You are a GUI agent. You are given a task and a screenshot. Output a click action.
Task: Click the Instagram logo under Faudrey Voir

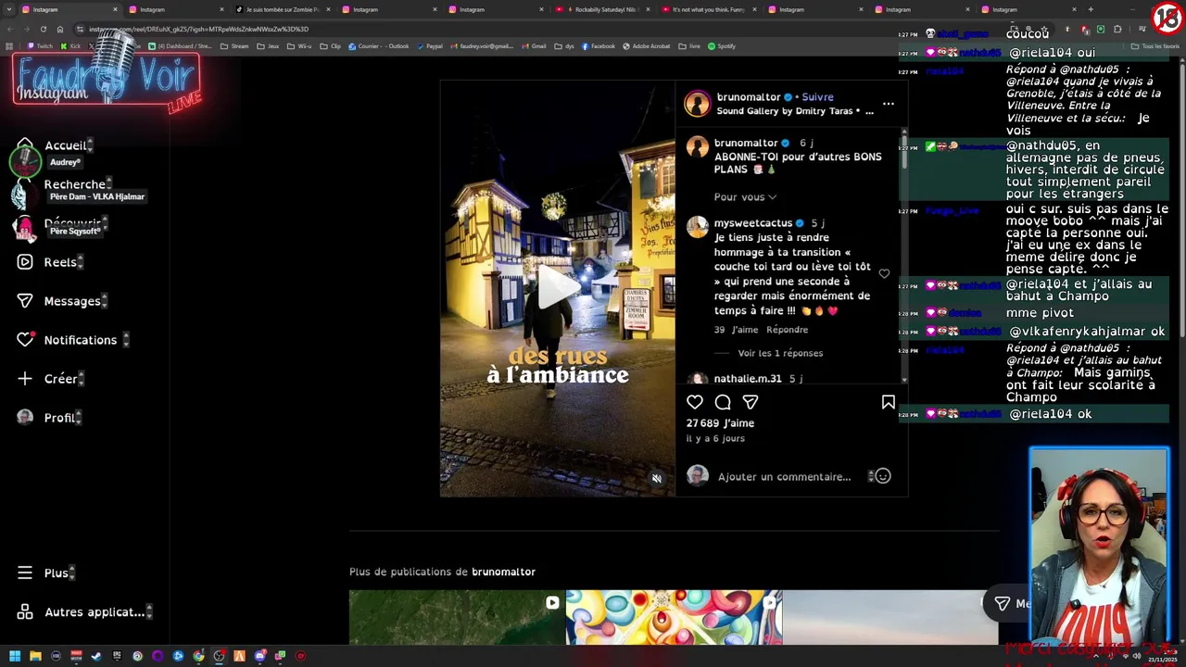click(52, 94)
